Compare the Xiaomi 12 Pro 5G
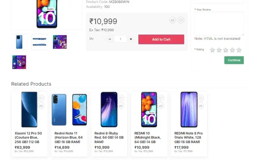260x160 pixels. (x=41, y=106)
